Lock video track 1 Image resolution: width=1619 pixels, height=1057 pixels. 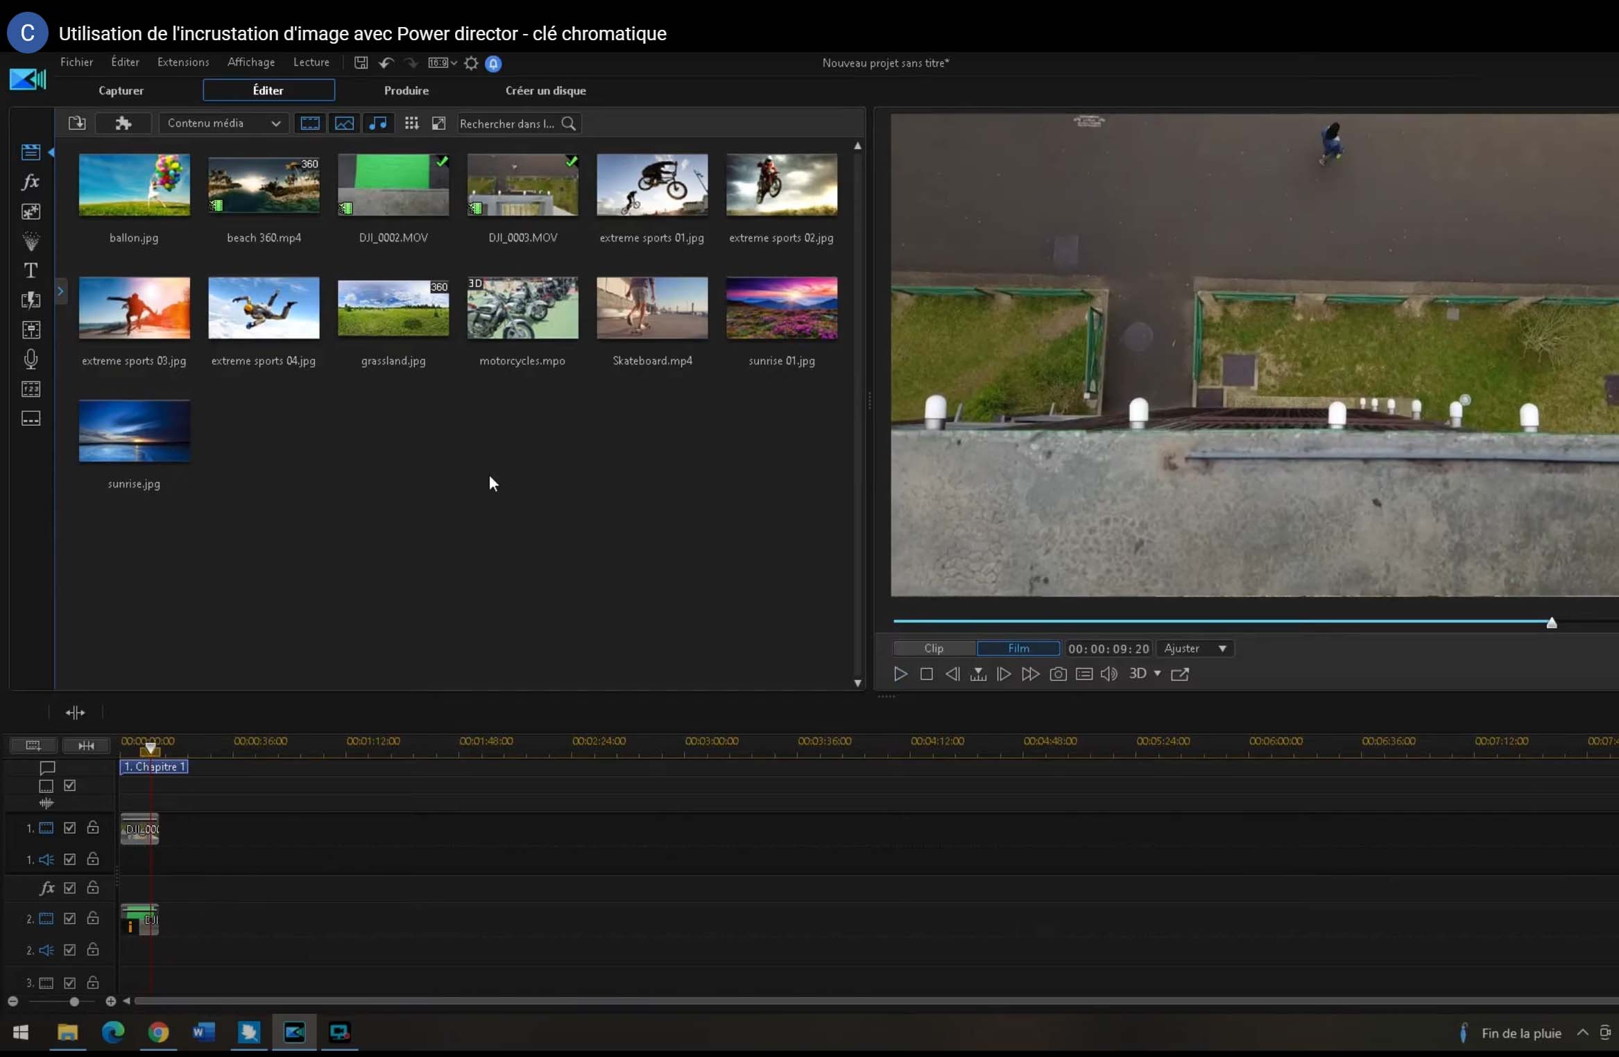tap(92, 827)
